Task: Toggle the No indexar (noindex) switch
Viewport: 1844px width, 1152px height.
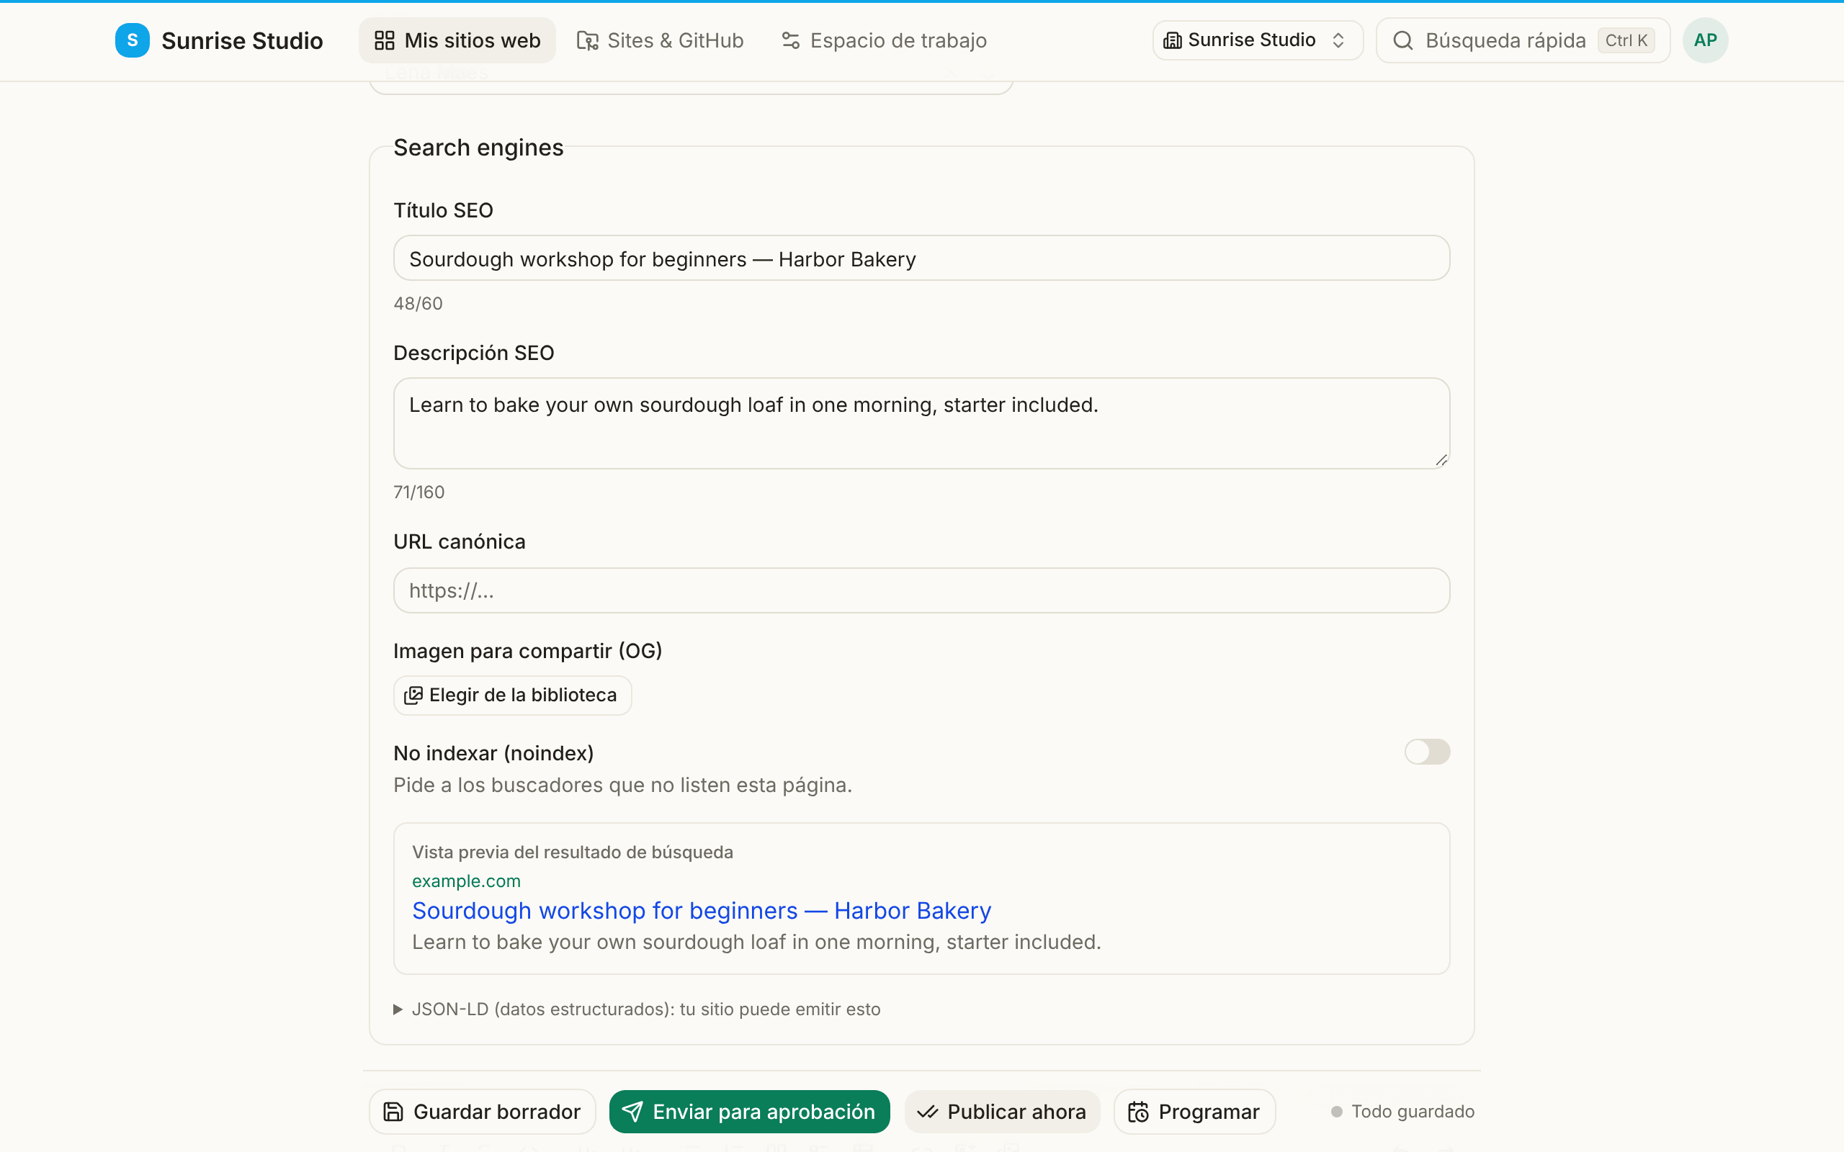Action: [x=1426, y=752]
